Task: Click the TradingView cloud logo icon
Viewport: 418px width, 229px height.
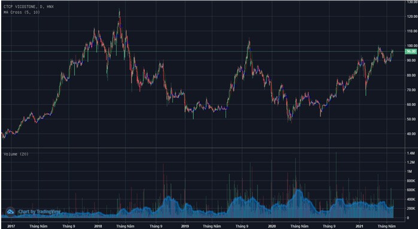Action: click(x=10, y=212)
